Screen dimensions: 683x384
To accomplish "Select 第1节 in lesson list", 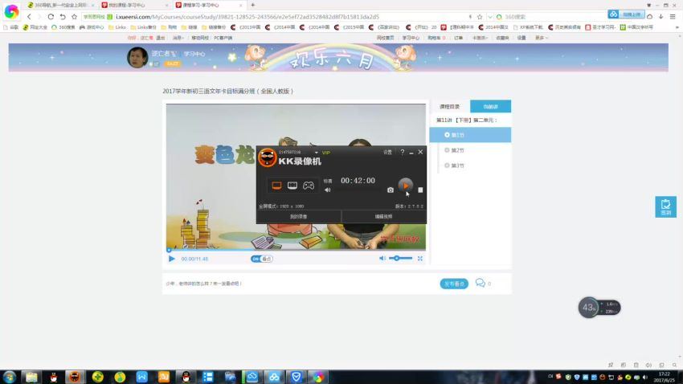I will click(470, 135).
